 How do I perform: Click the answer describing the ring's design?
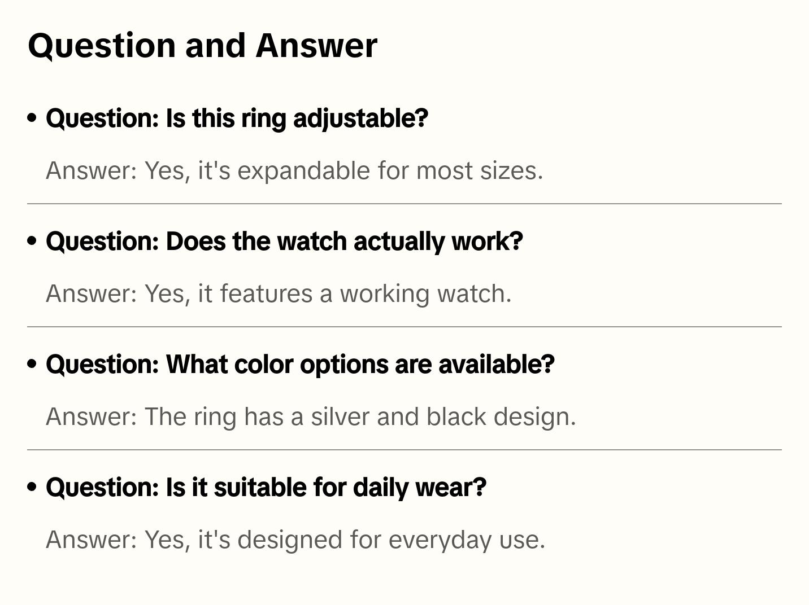pyautogui.click(x=311, y=417)
